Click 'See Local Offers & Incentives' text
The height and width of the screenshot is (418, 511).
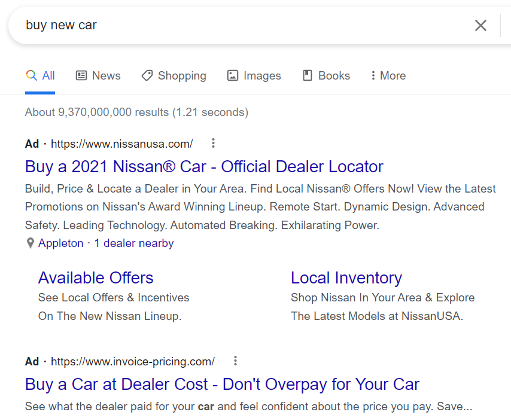pyautogui.click(x=114, y=297)
